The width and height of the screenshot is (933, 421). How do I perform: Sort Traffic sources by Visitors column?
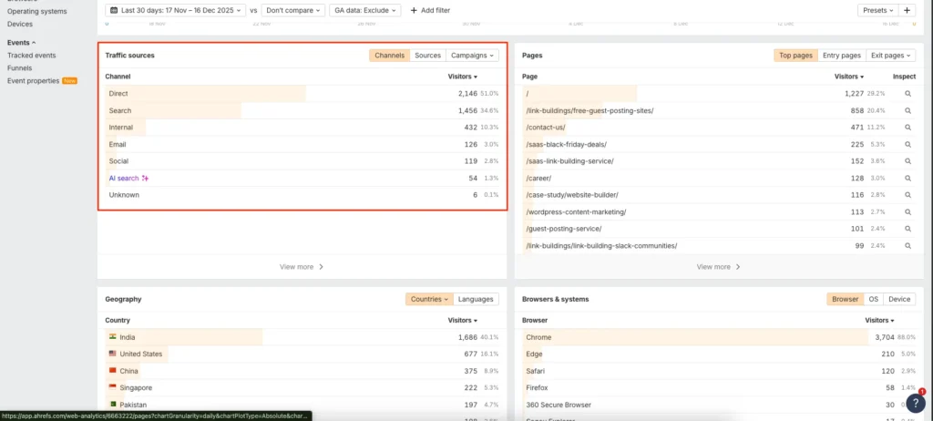pos(462,77)
